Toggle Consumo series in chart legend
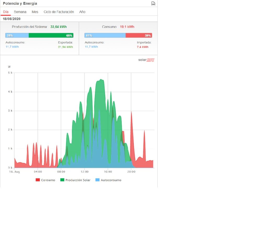The image size is (268, 225). [48, 180]
